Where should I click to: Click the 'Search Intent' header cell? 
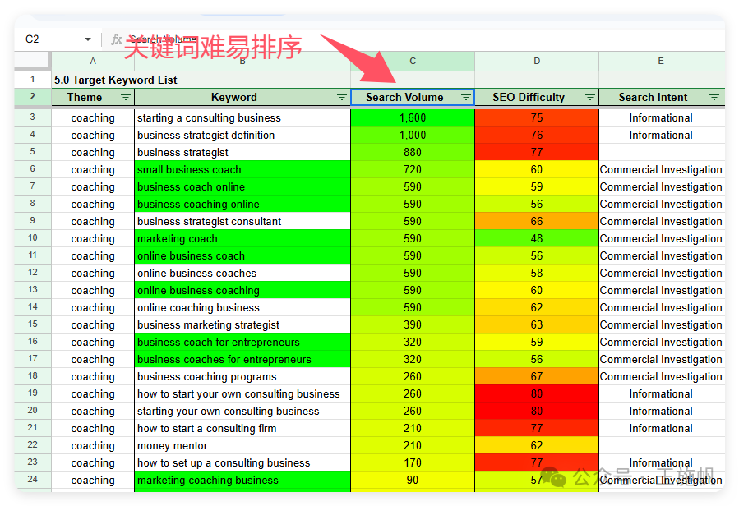[661, 97]
